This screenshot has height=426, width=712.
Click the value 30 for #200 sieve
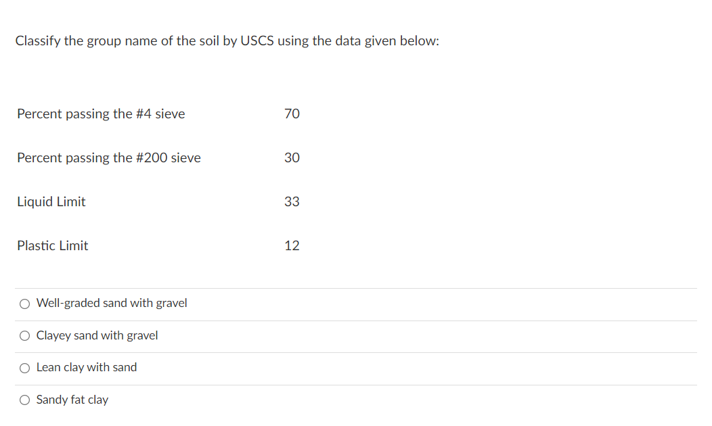click(292, 158)
